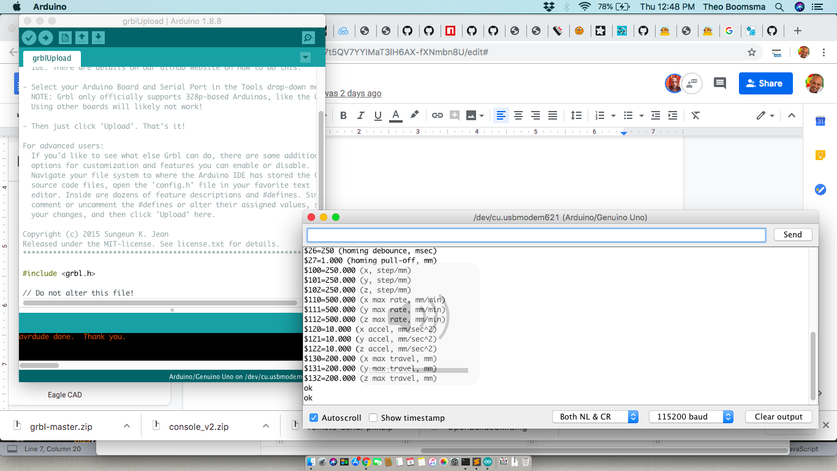Open the bulleted list options dropdown

pyautogui.click(x=641, y=115)
